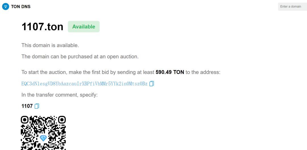Click the payment QR code image
307x150 pixels.
pyautogui.click(x=43, y=133)
